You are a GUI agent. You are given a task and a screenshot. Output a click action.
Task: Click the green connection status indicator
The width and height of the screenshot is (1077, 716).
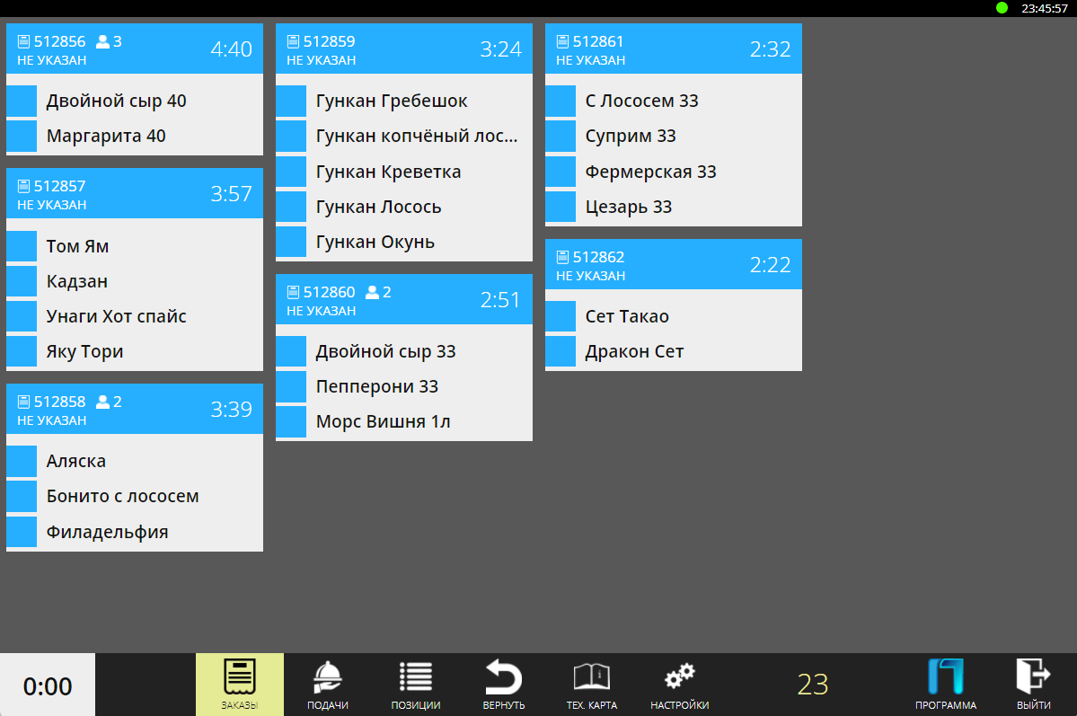[1002, 8]
